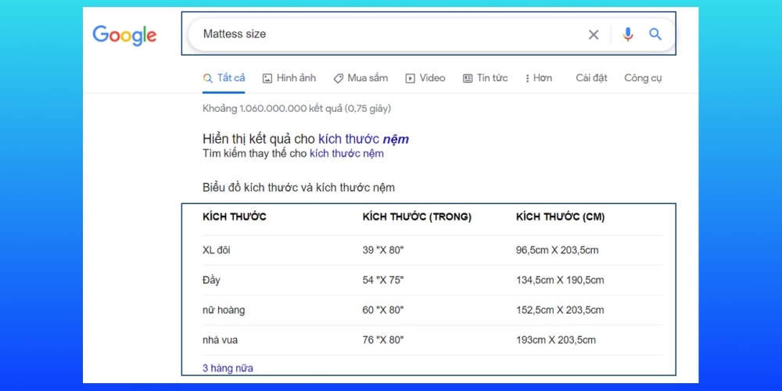
Task: Click heading "Biểu đồ kích thước và kích thước nệm"
Action: [299, 188]
